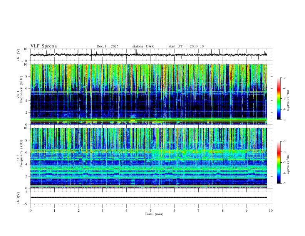
Task: Click the "-3" tick on the ch.1 color bar
Action: coord(284,78)
